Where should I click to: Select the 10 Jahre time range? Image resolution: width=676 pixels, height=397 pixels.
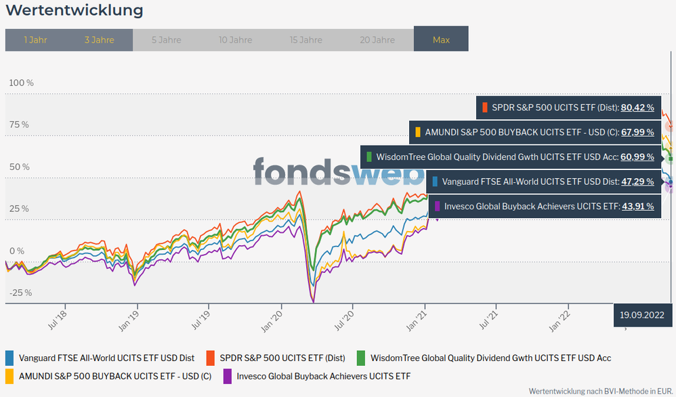point(235,40)
